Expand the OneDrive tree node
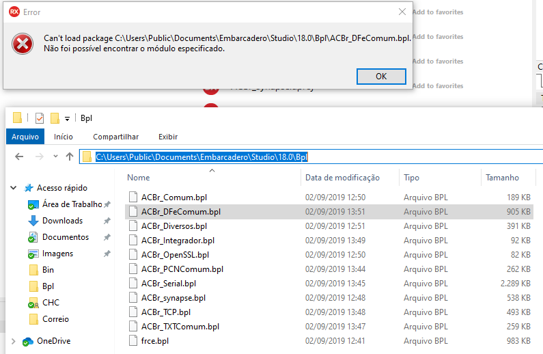Screen dimensions: 543x354 point(14,341)
